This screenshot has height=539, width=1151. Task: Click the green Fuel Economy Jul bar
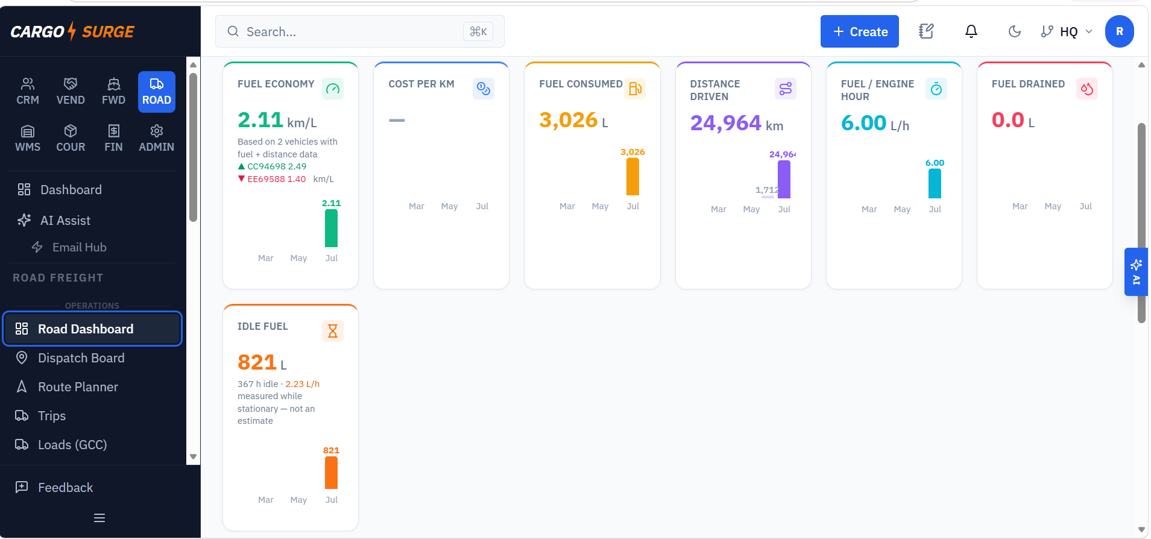331,228
